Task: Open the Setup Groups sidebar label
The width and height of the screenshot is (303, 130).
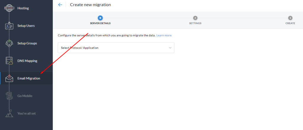Action: coord(27,43)
